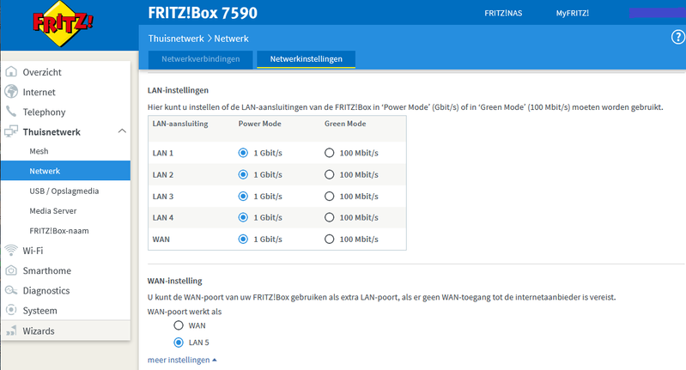The height and width of the screenshot is (370, 686).
Task: Click the FRITZ! logo
Action: pos(63,24)
